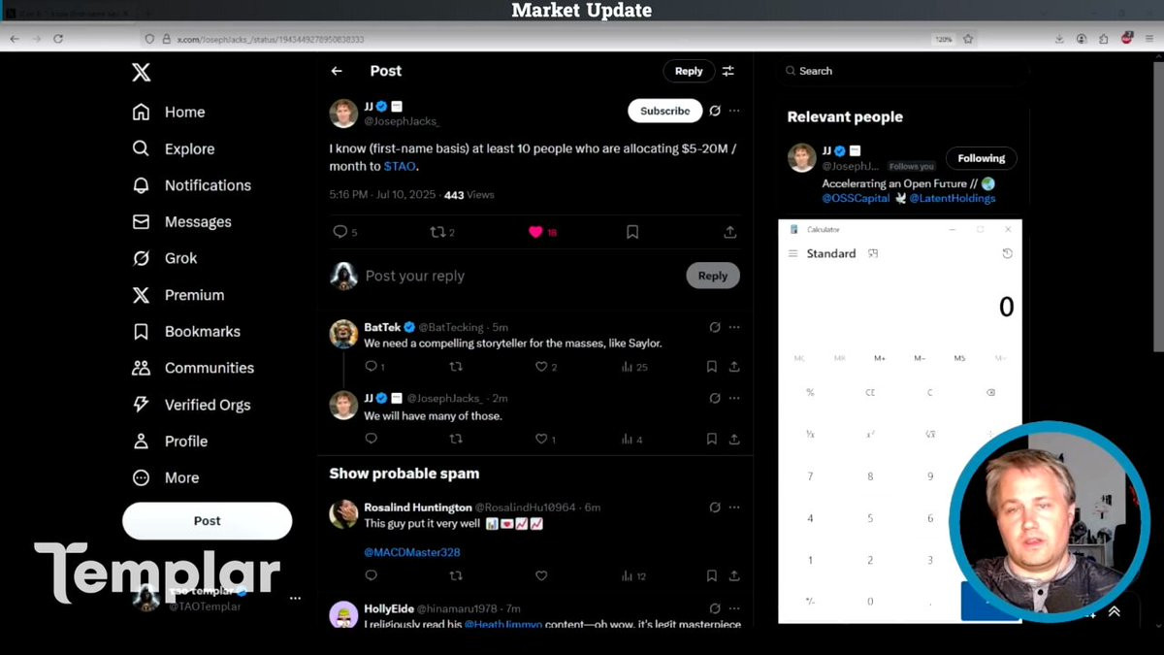Click the Verified Orgs lightning icon
Image resolution: width=1164 pixels, height=655 pixels.
click(x=141, y=405)
